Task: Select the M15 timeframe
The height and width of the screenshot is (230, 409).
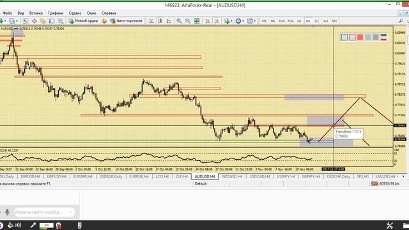Action: pos(281,21)
